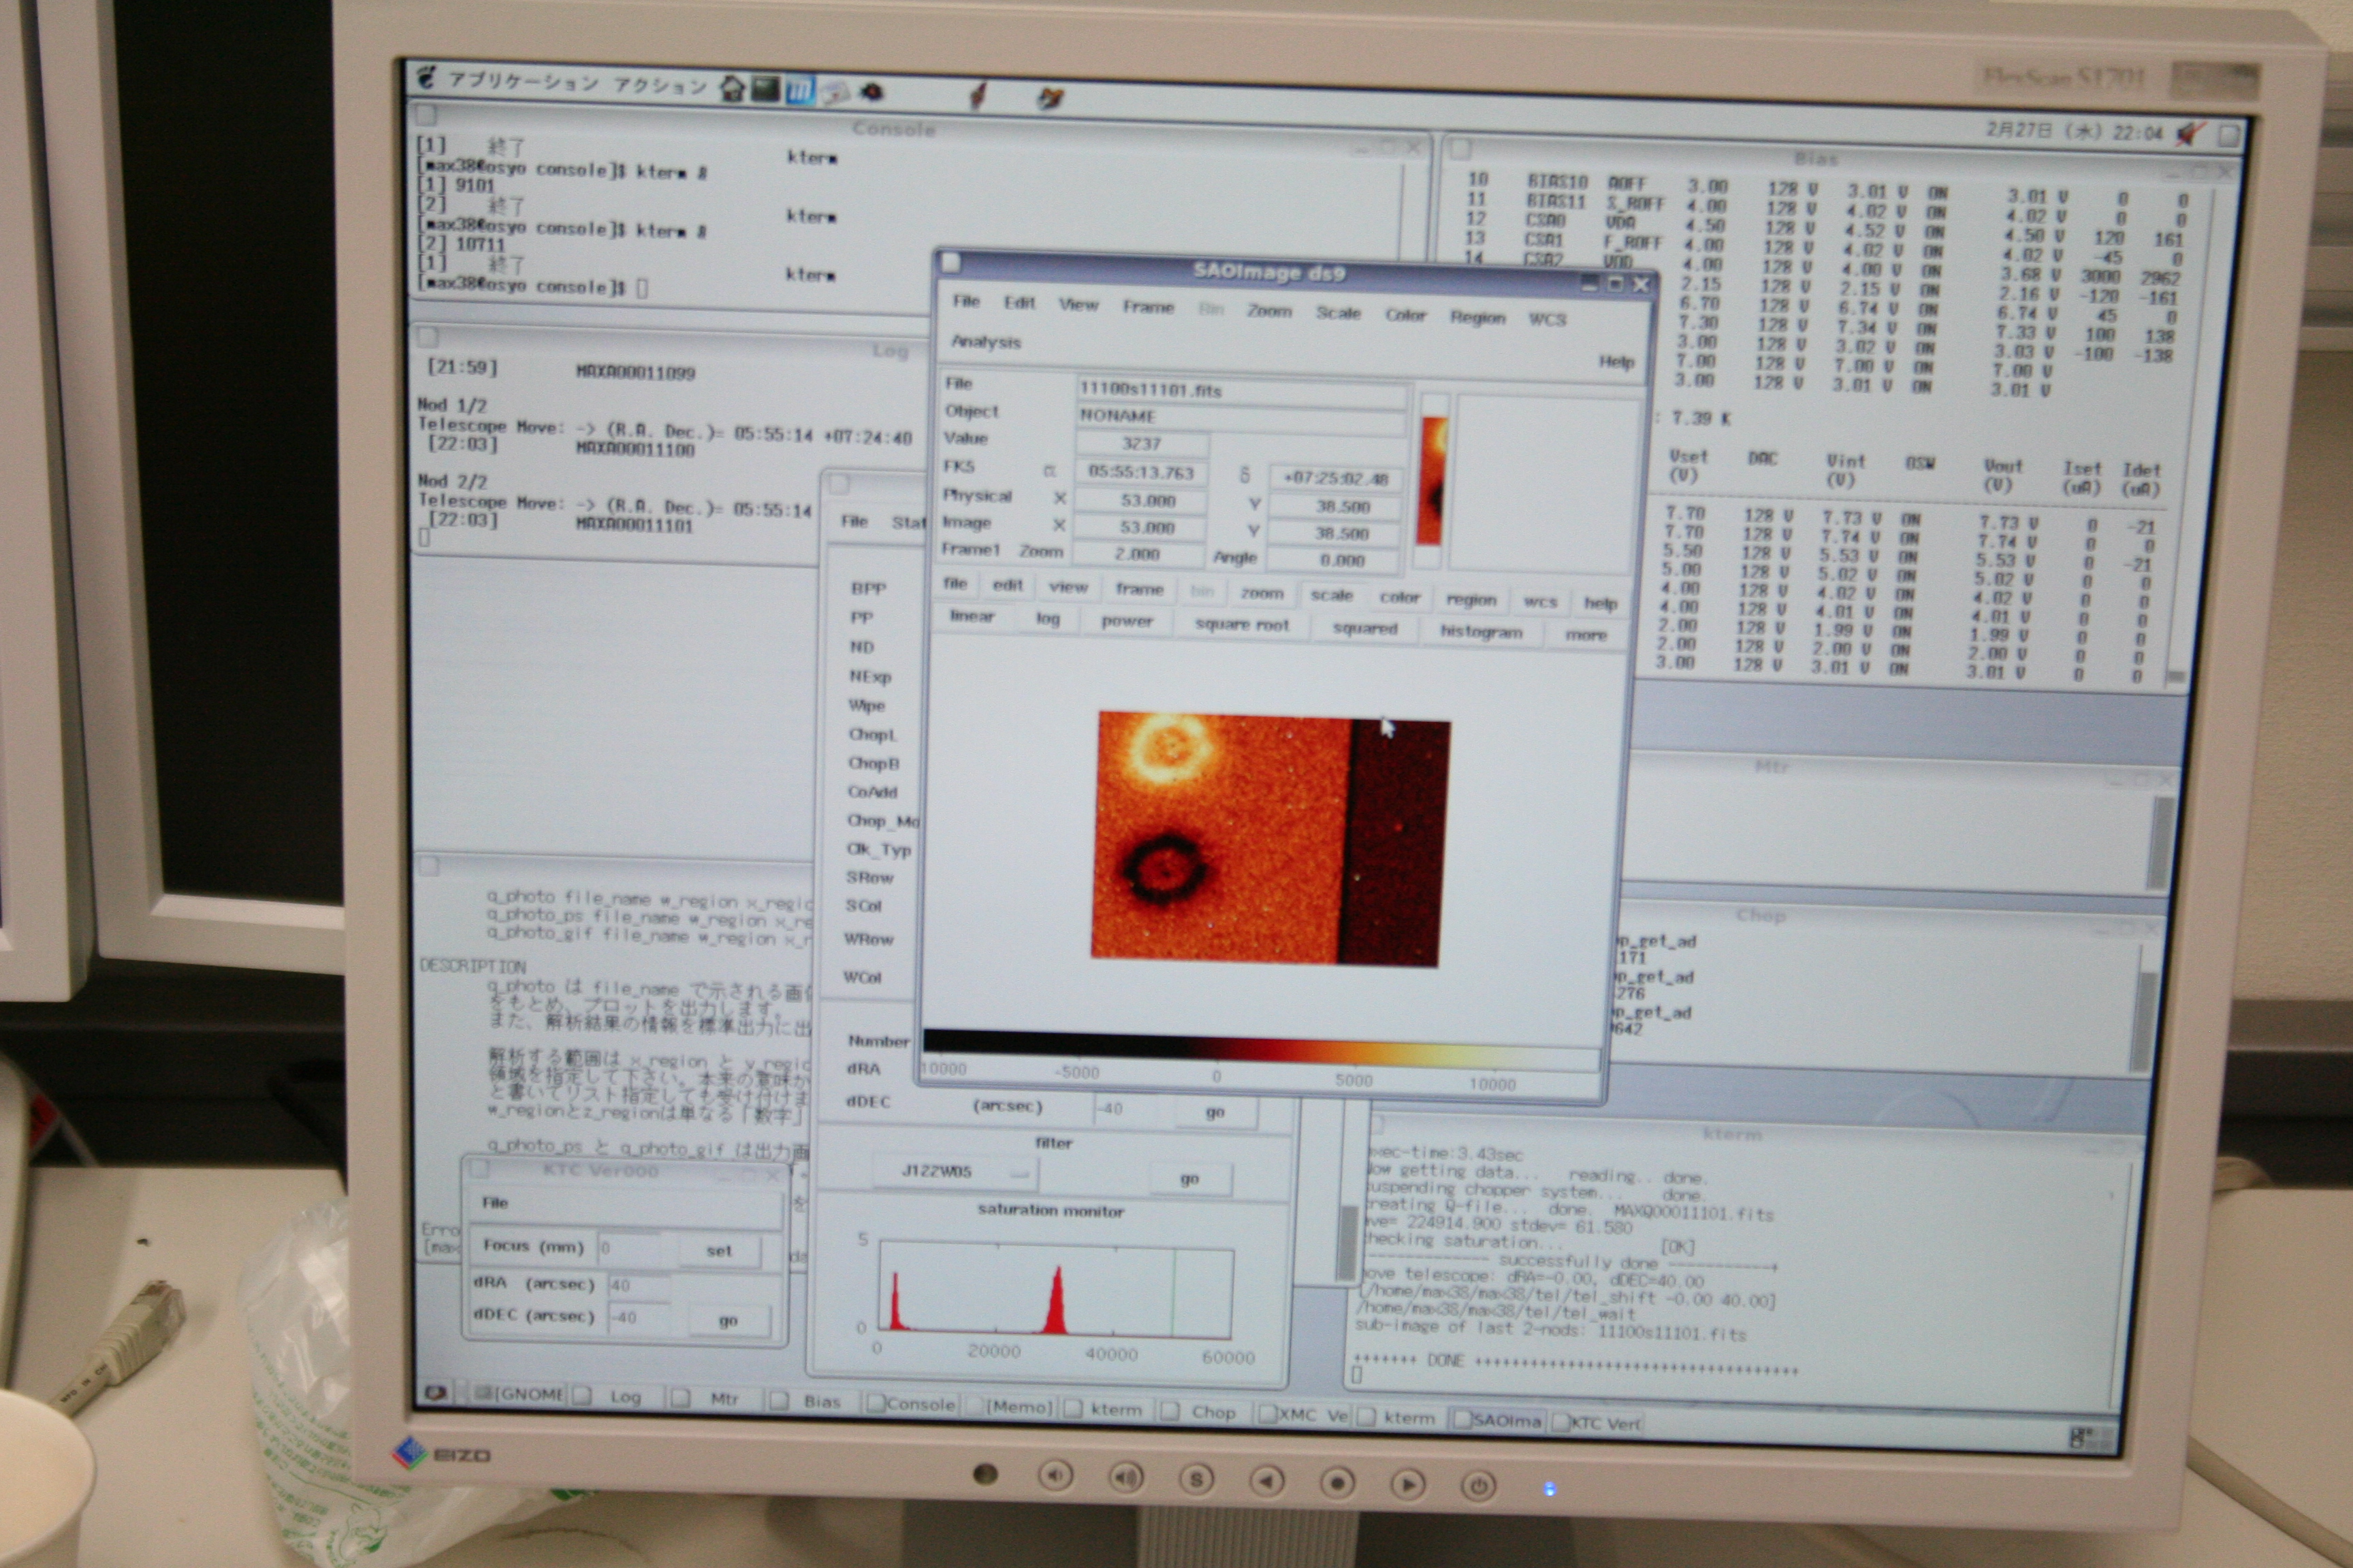Click the orange butterfly launcher icon in panel
2353x1568 pixels.
click(x=1049, y=98)
